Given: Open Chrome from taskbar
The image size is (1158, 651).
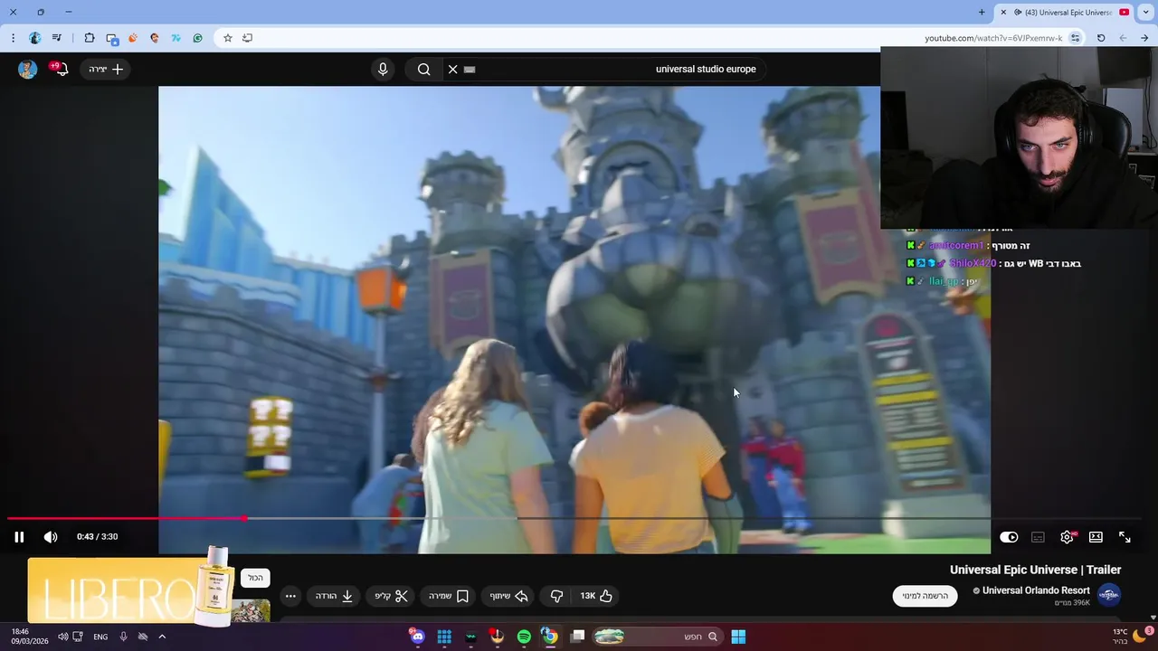Looking at the screenshot, I should pos(549,637).
